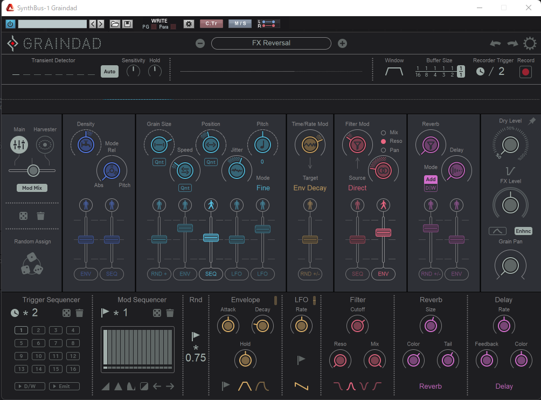Viewport: 541px width, 400px height.
Task: Select the Window shape icon
Action: coord(394,72)
